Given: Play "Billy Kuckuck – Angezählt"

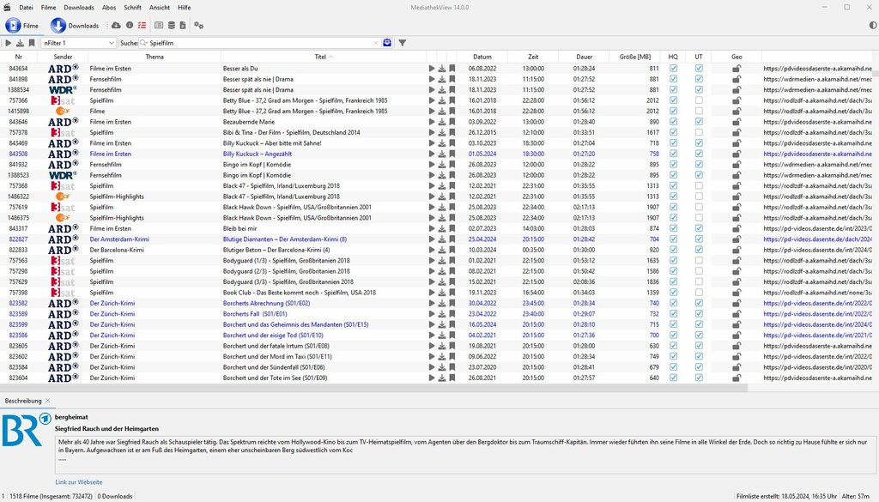Looking at the screenshot, I should tap(432, 154).
